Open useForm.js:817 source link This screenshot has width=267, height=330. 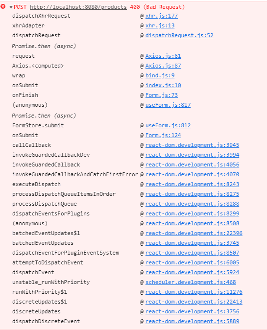coord(168,105)
